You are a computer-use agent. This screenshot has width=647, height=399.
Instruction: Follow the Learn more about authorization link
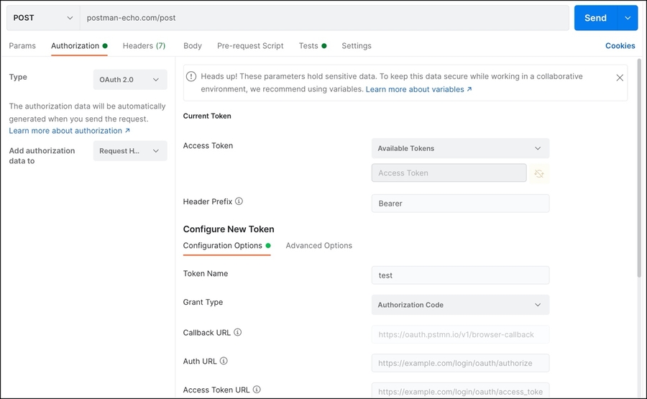(69, 131)
